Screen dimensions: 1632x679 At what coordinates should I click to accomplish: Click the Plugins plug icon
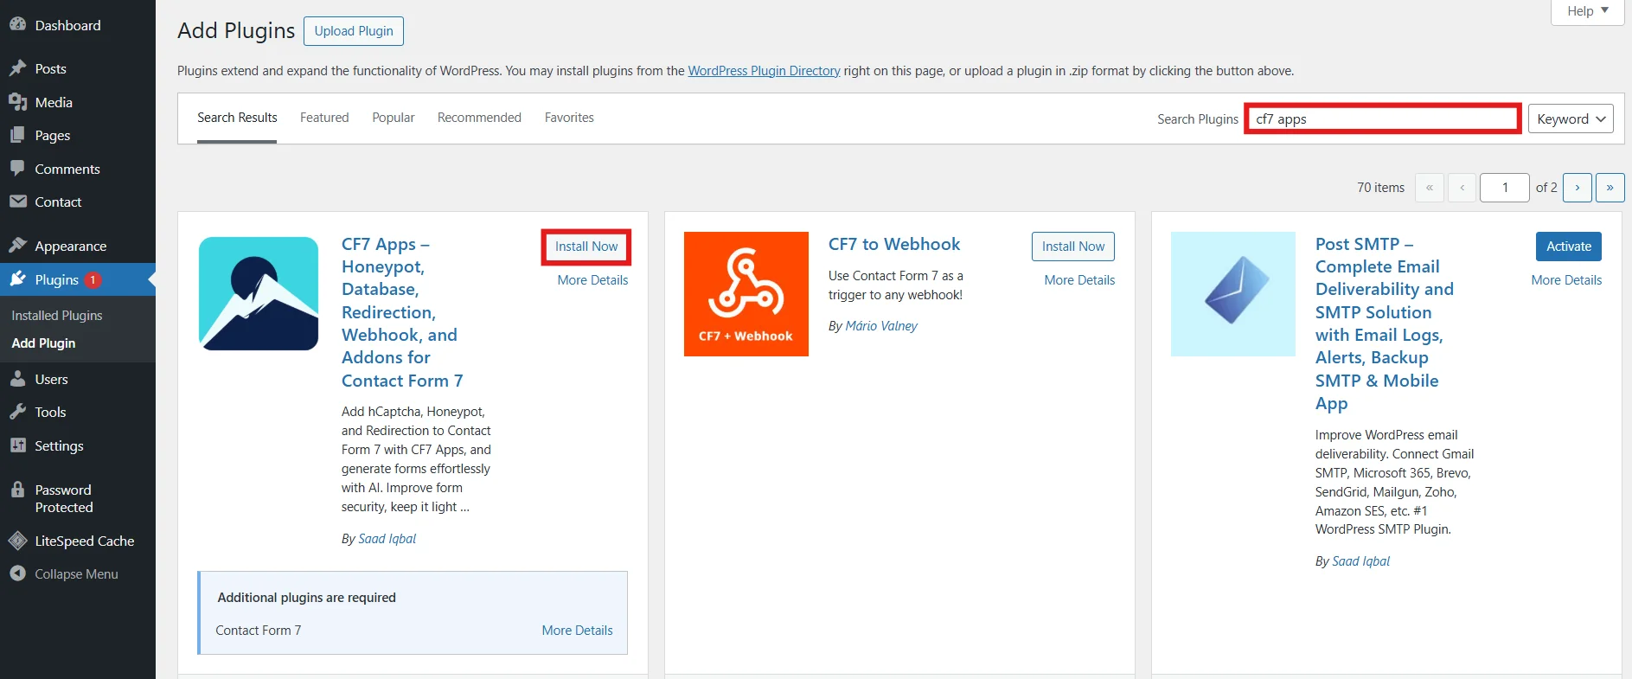[x=17, y=279]
